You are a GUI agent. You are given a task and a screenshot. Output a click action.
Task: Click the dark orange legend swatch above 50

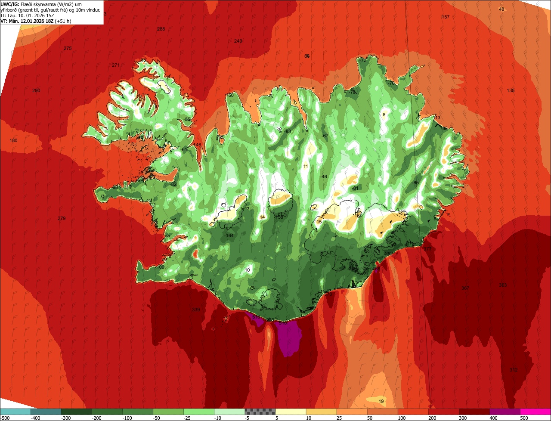(382, 412)
